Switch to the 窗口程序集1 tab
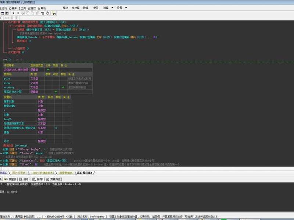Screen dimensions: 294x220 click(85, 173)
